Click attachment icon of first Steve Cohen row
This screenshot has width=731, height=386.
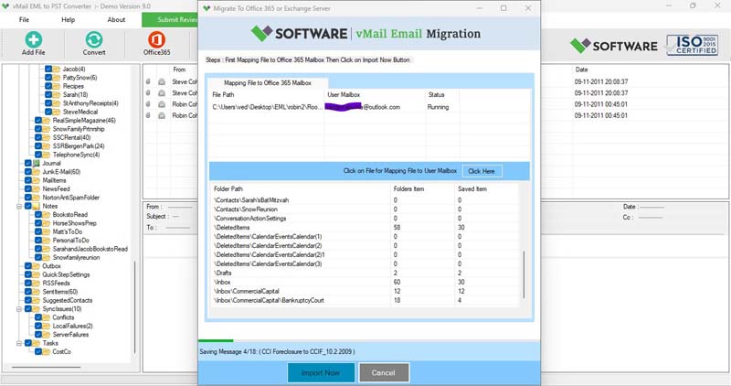[148, 81]
